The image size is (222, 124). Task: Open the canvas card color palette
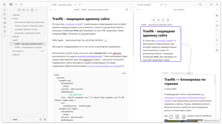click(158, 20)
